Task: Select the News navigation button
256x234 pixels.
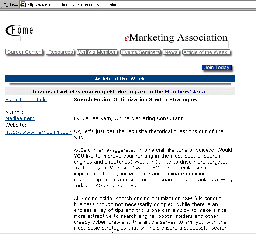Action: click(x=171, y=52)
